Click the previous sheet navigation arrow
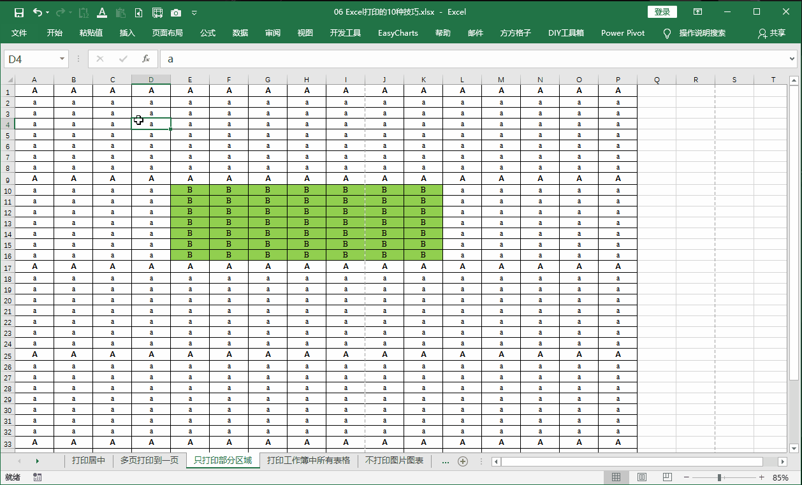This screenshot has height=485, width=802. [19, 461]
